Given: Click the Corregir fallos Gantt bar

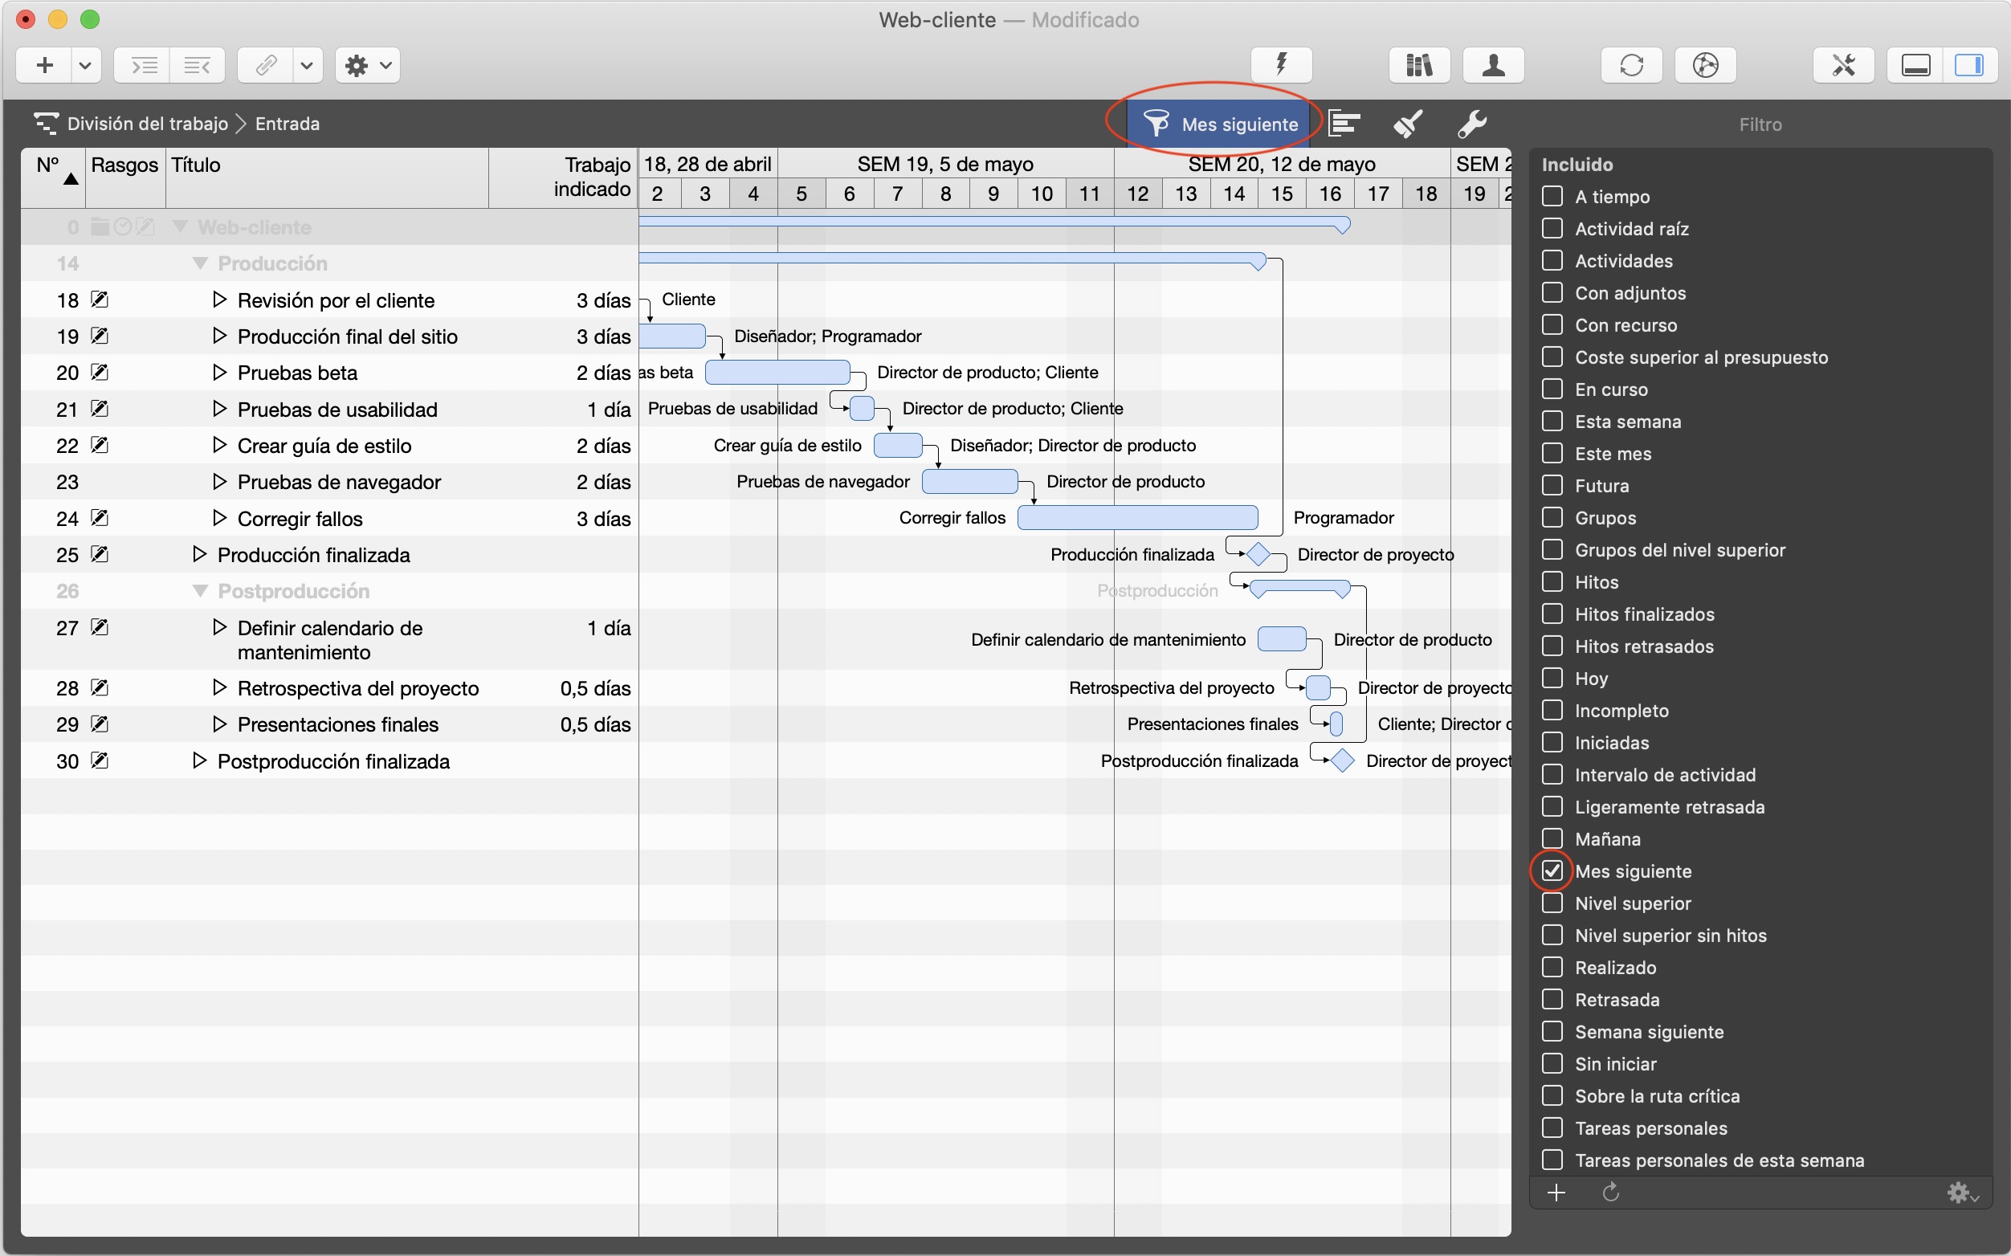Looking at the screenshot, I should click(1136, 517).
